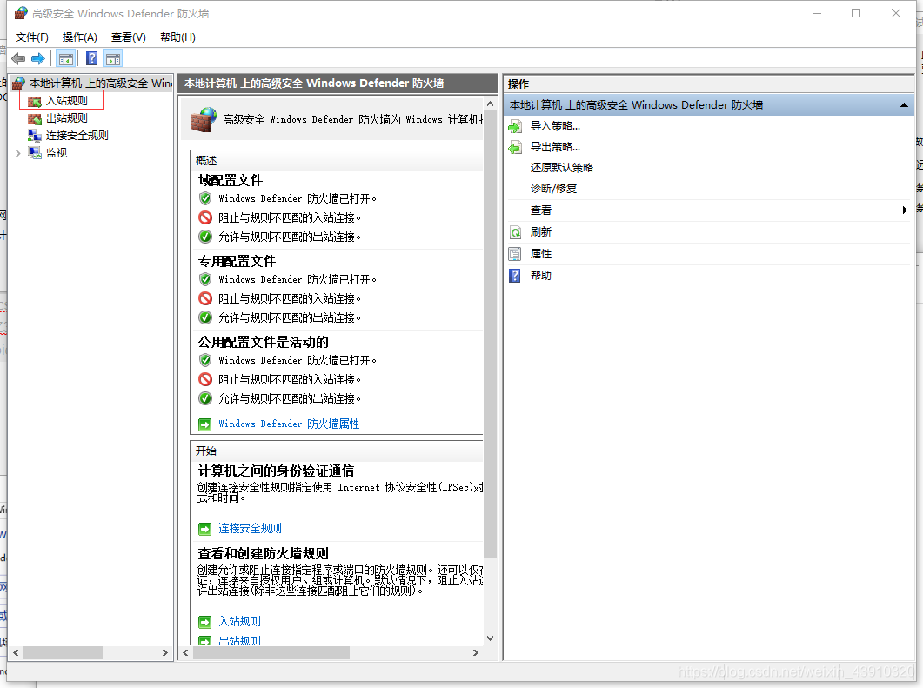The width and height of the screenshot is (923, 688).
Task: Click center pane scroll-up arrow
Action: tap(490, 104)
